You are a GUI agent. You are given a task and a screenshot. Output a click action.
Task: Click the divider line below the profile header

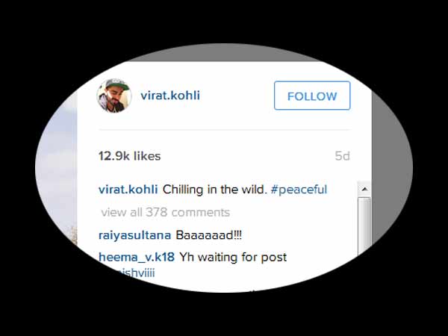pos(224,130)
